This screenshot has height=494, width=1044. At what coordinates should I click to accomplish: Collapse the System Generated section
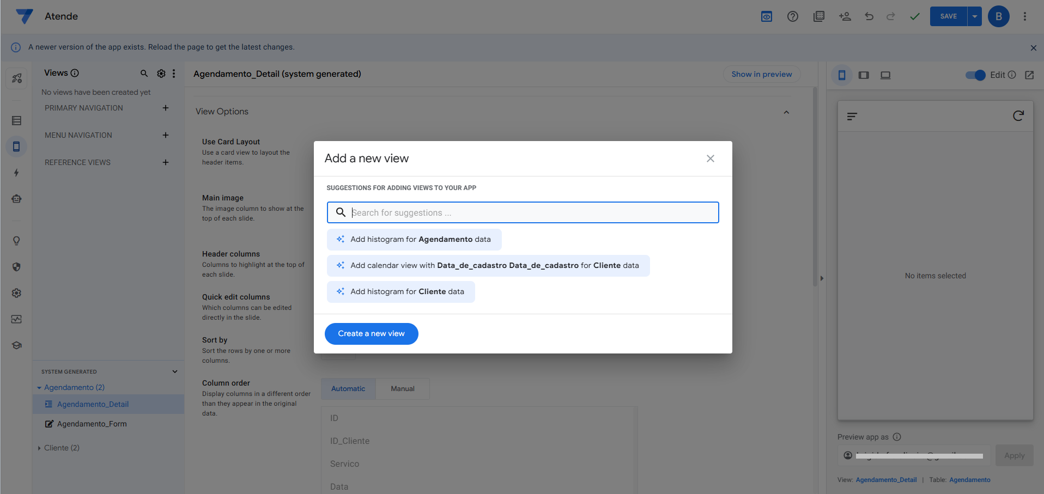[x=175, y=371]
